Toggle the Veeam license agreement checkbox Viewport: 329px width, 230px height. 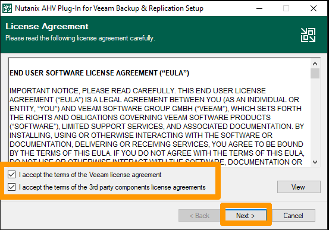coord(11,175)
